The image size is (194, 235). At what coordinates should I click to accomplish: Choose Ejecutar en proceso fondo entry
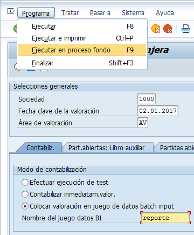82,50
